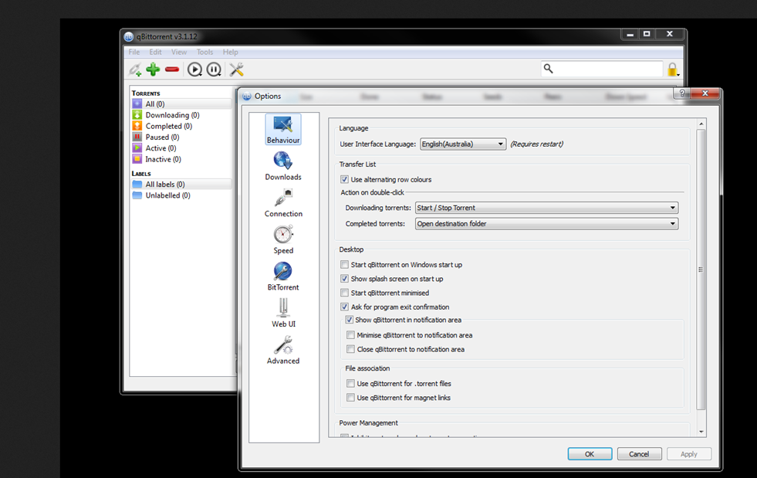The width and height of the screenshot is (757, 478).
Task: Open the Edit menu
Action: click(155, 52)
